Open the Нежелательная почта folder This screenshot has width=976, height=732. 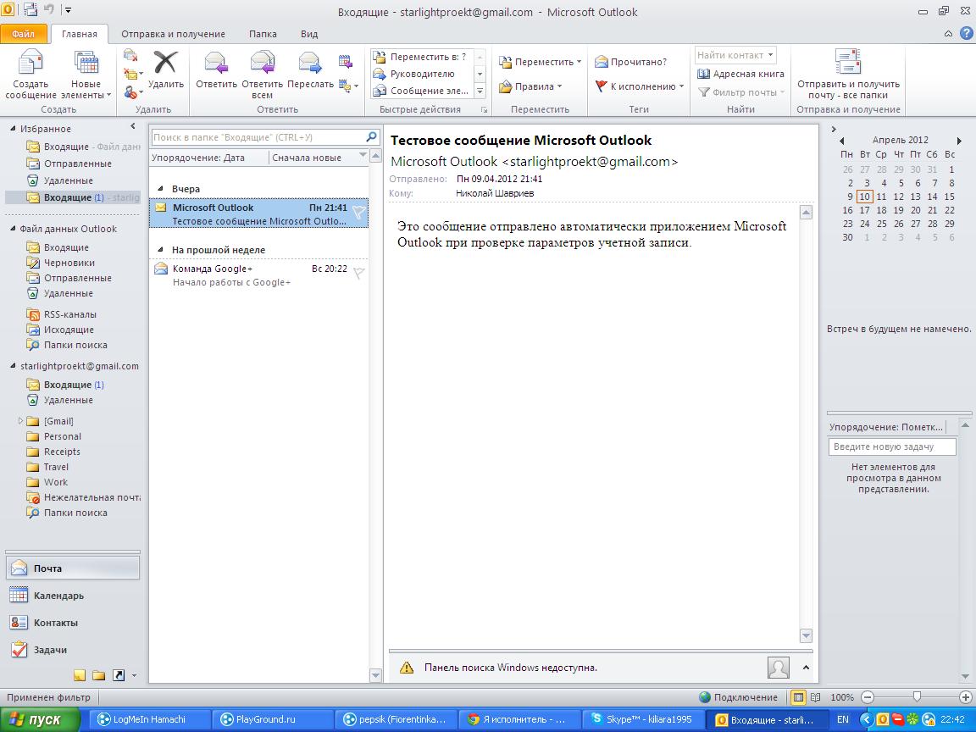tap(84, 497)
